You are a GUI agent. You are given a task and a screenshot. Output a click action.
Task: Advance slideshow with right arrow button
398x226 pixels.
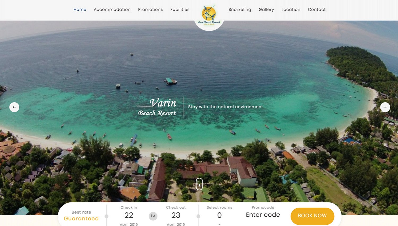[385, 107]
